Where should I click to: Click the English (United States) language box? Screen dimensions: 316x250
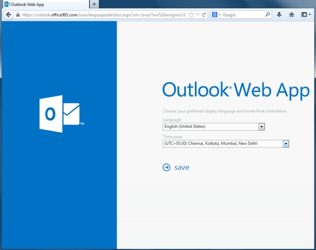[x=213, y=126]
